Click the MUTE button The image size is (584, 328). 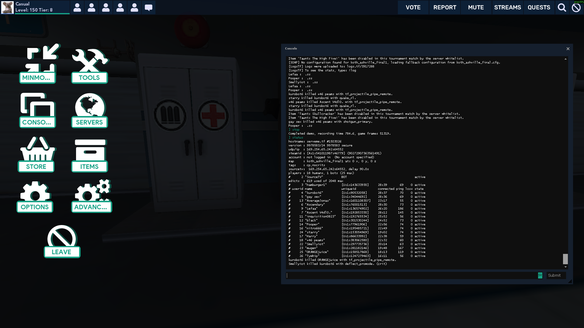[476, 7]
